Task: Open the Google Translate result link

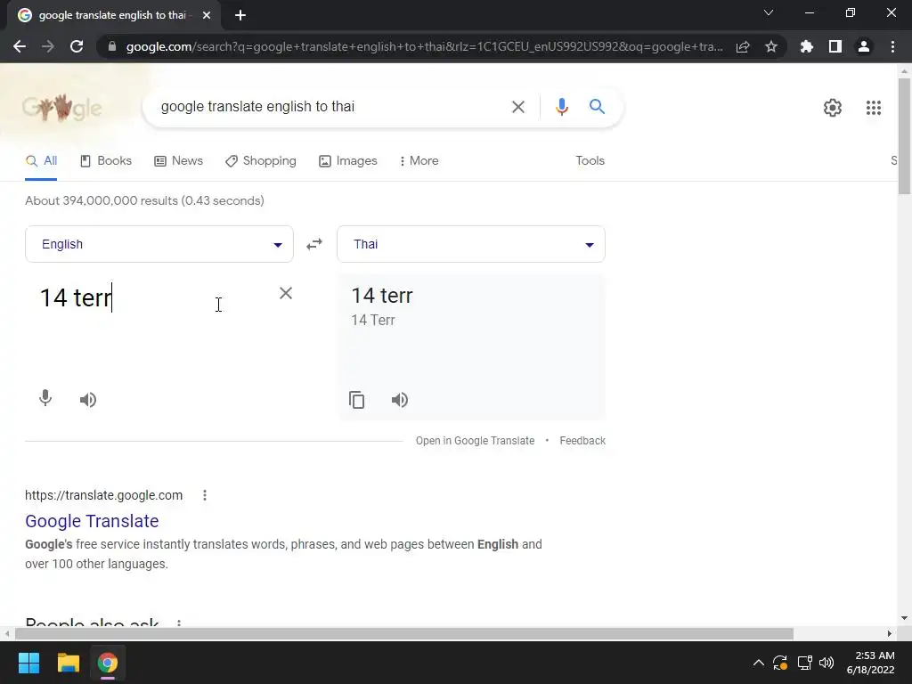Action: pos(92,521)
